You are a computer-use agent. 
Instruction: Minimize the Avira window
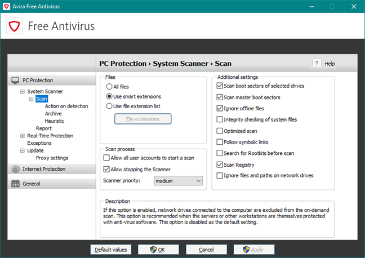[311, 7]
